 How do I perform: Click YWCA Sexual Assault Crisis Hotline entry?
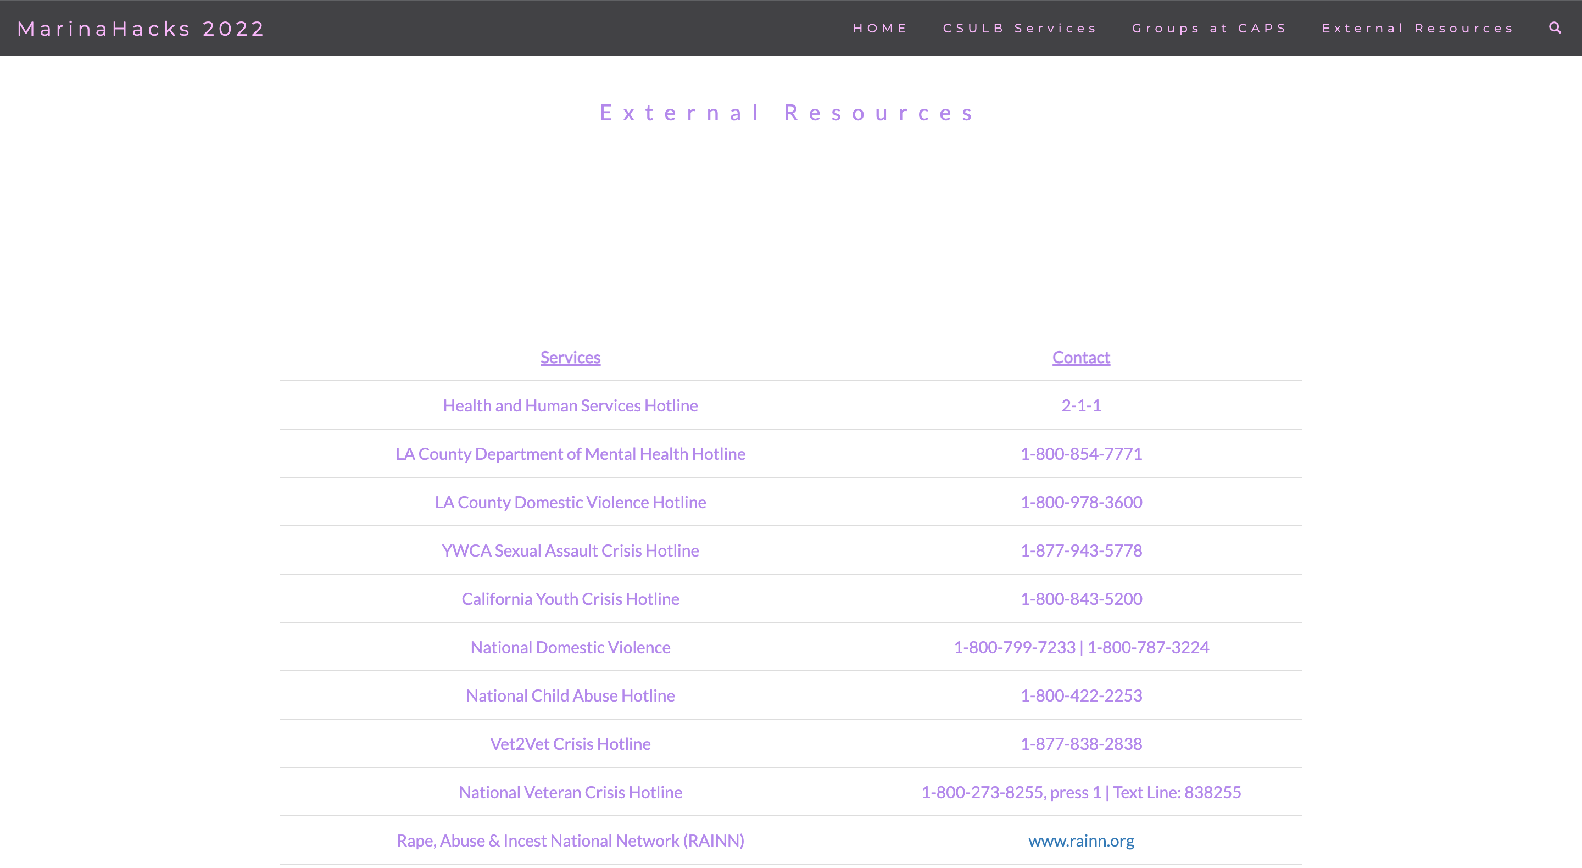570,550
